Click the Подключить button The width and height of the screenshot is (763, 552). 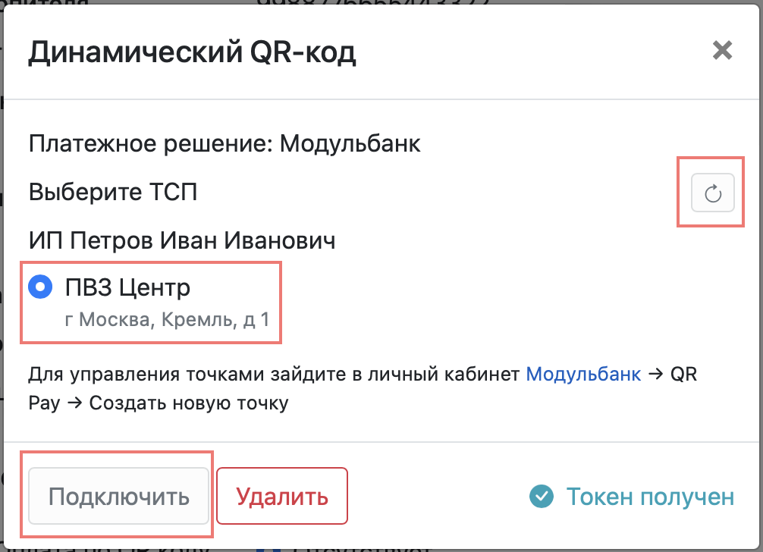(x=119, y=496)
